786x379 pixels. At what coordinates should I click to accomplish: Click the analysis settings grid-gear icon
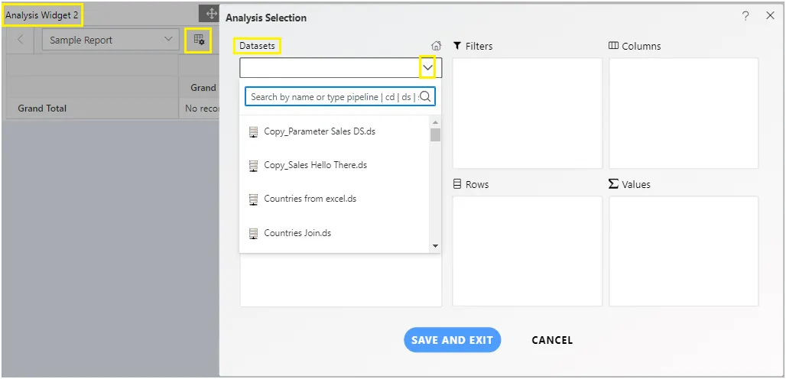(x=199, y=40)
